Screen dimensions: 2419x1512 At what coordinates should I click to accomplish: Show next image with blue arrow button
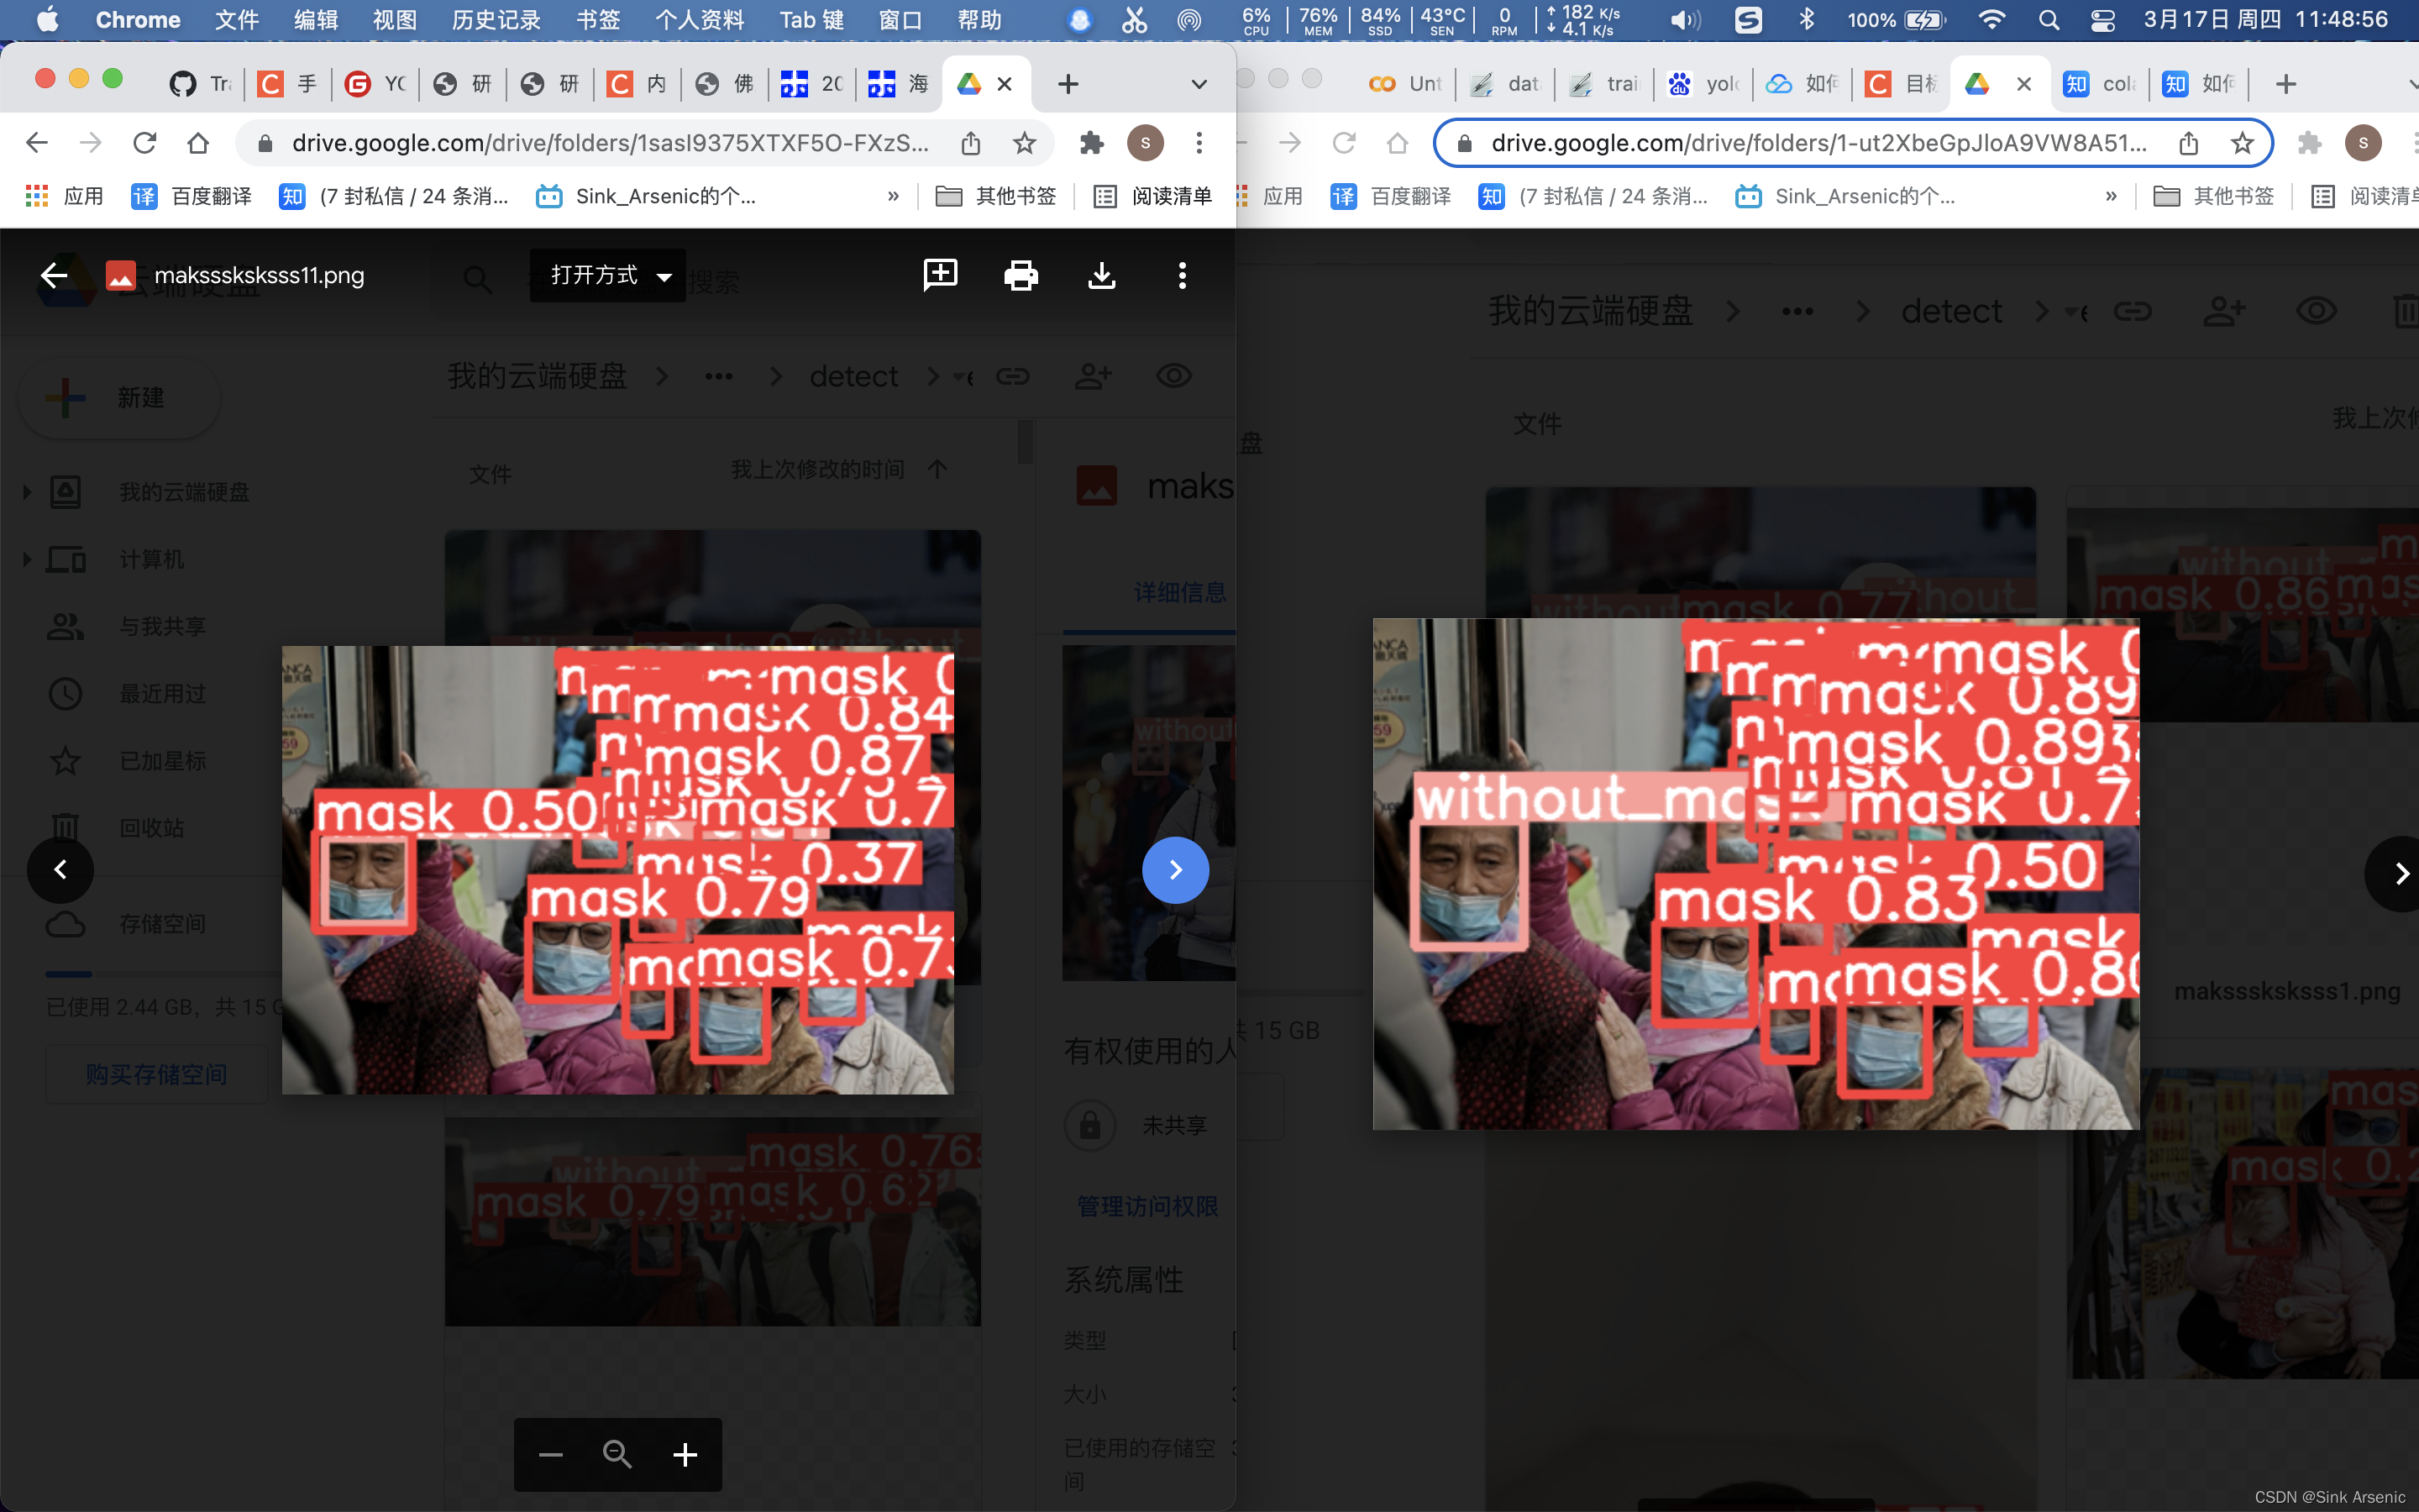[x=1176, y=870]
